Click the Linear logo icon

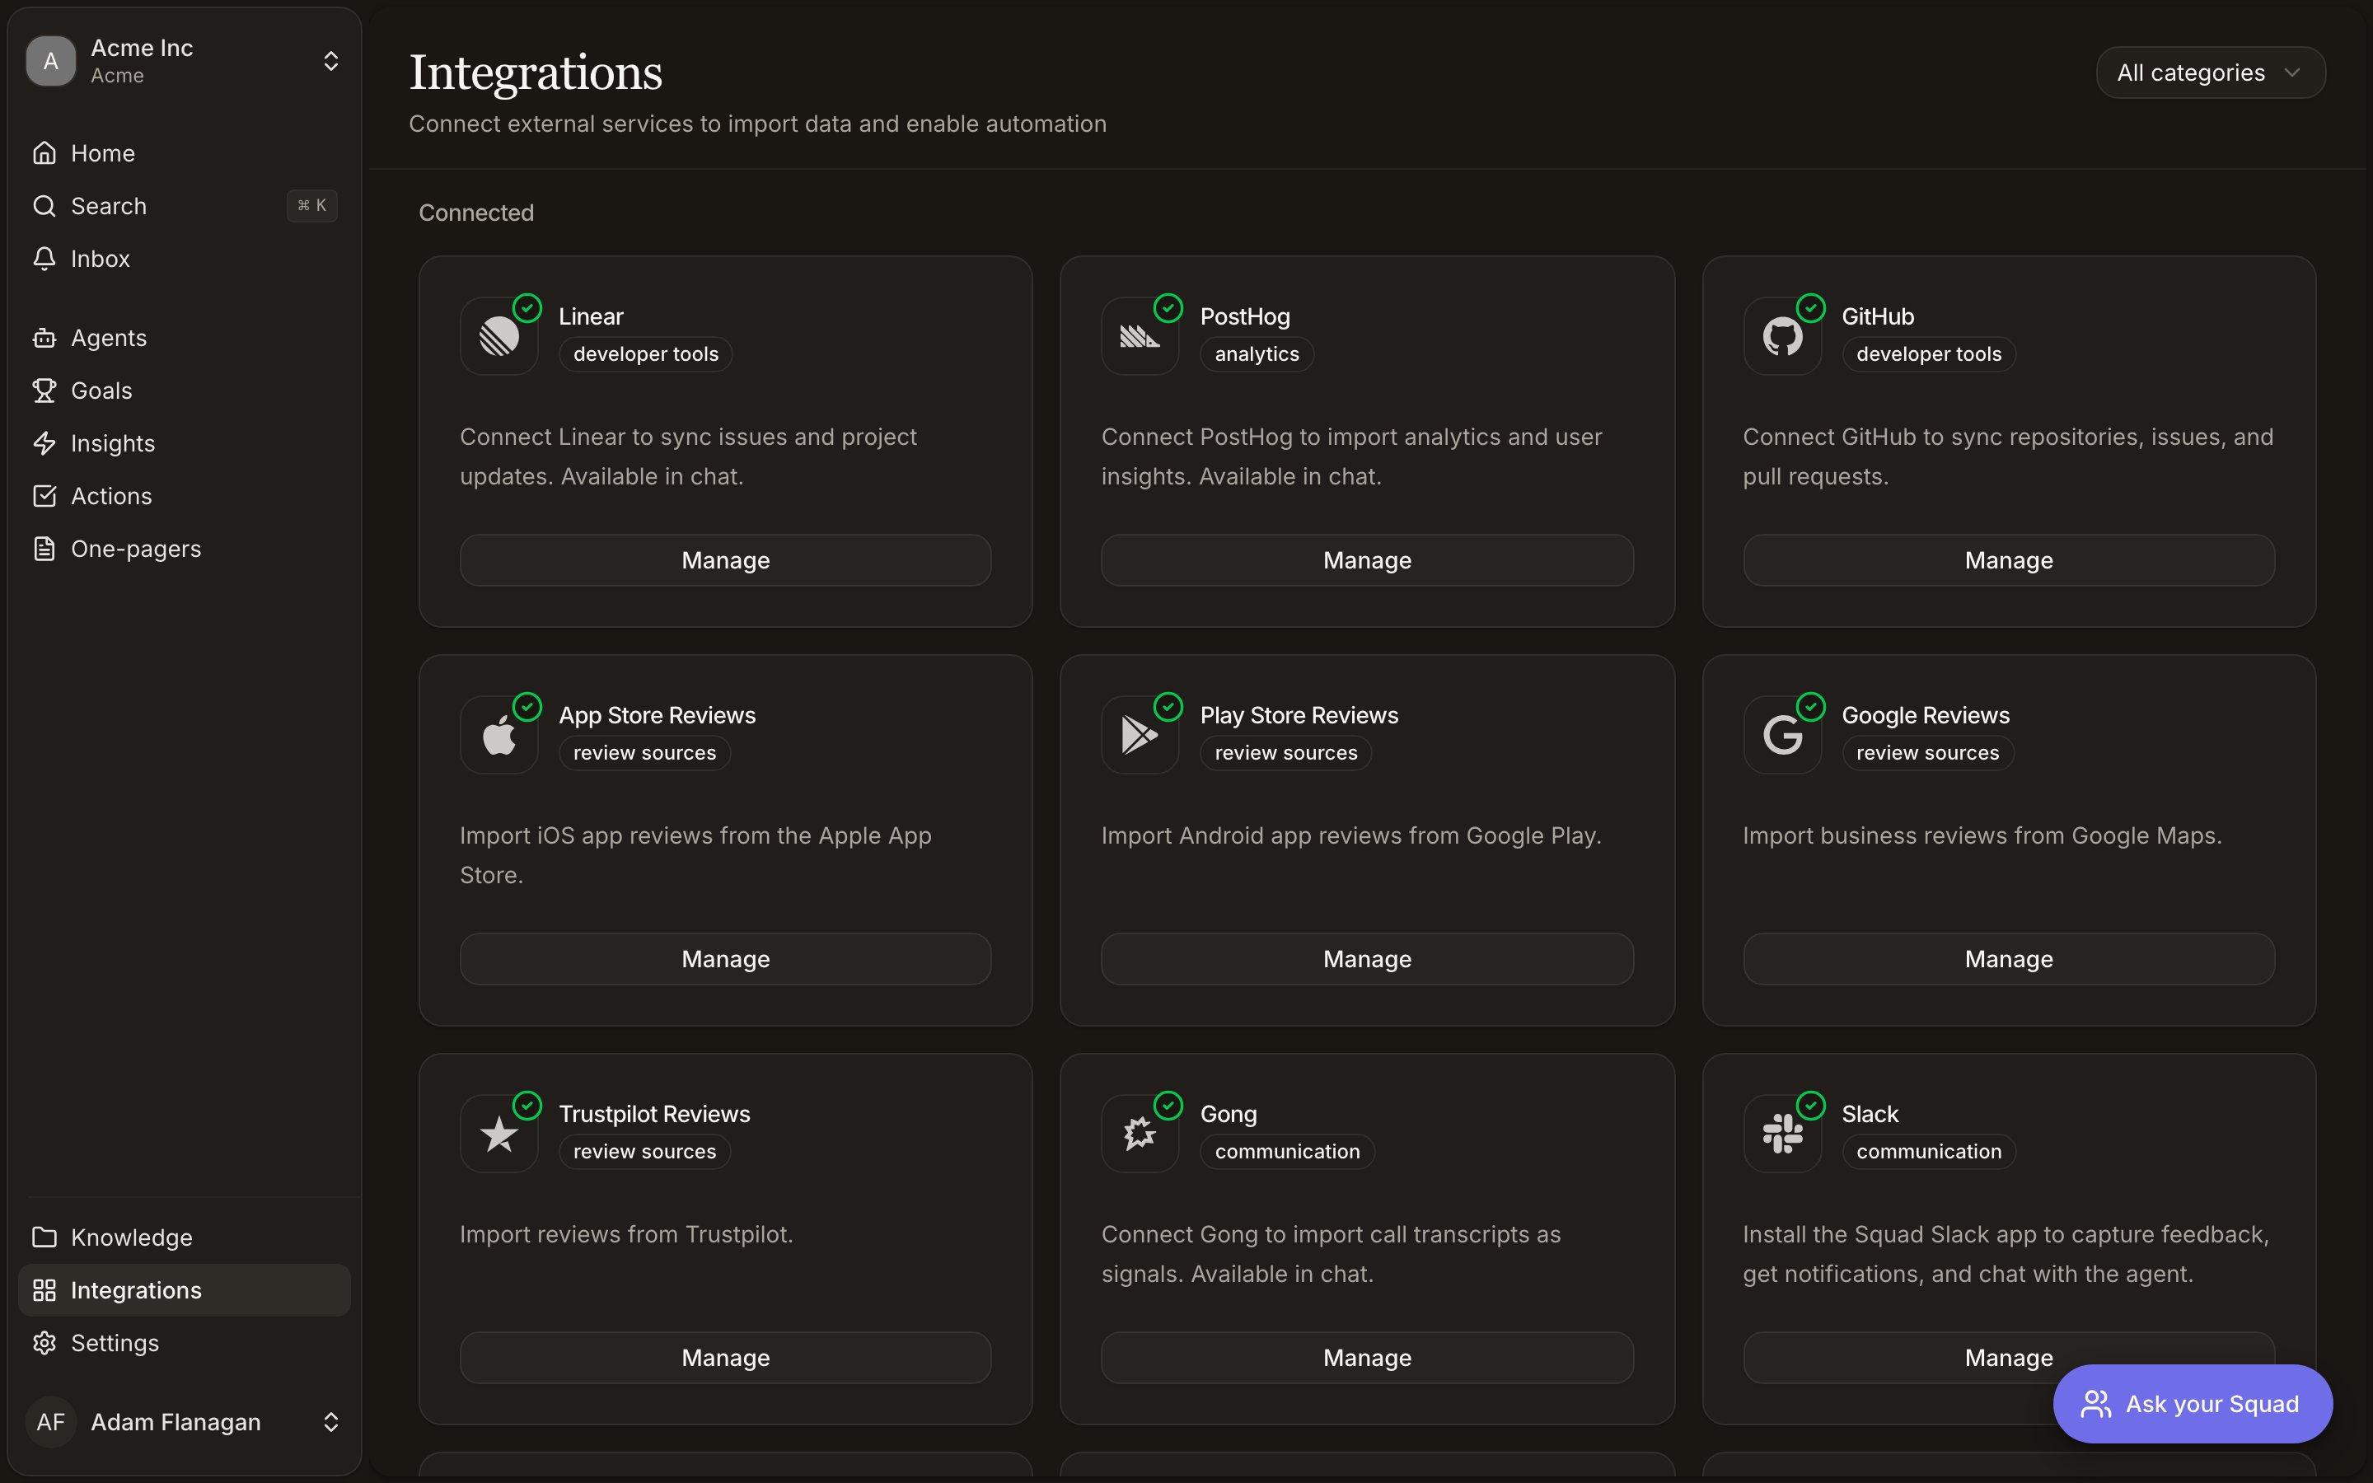(499, 336)
